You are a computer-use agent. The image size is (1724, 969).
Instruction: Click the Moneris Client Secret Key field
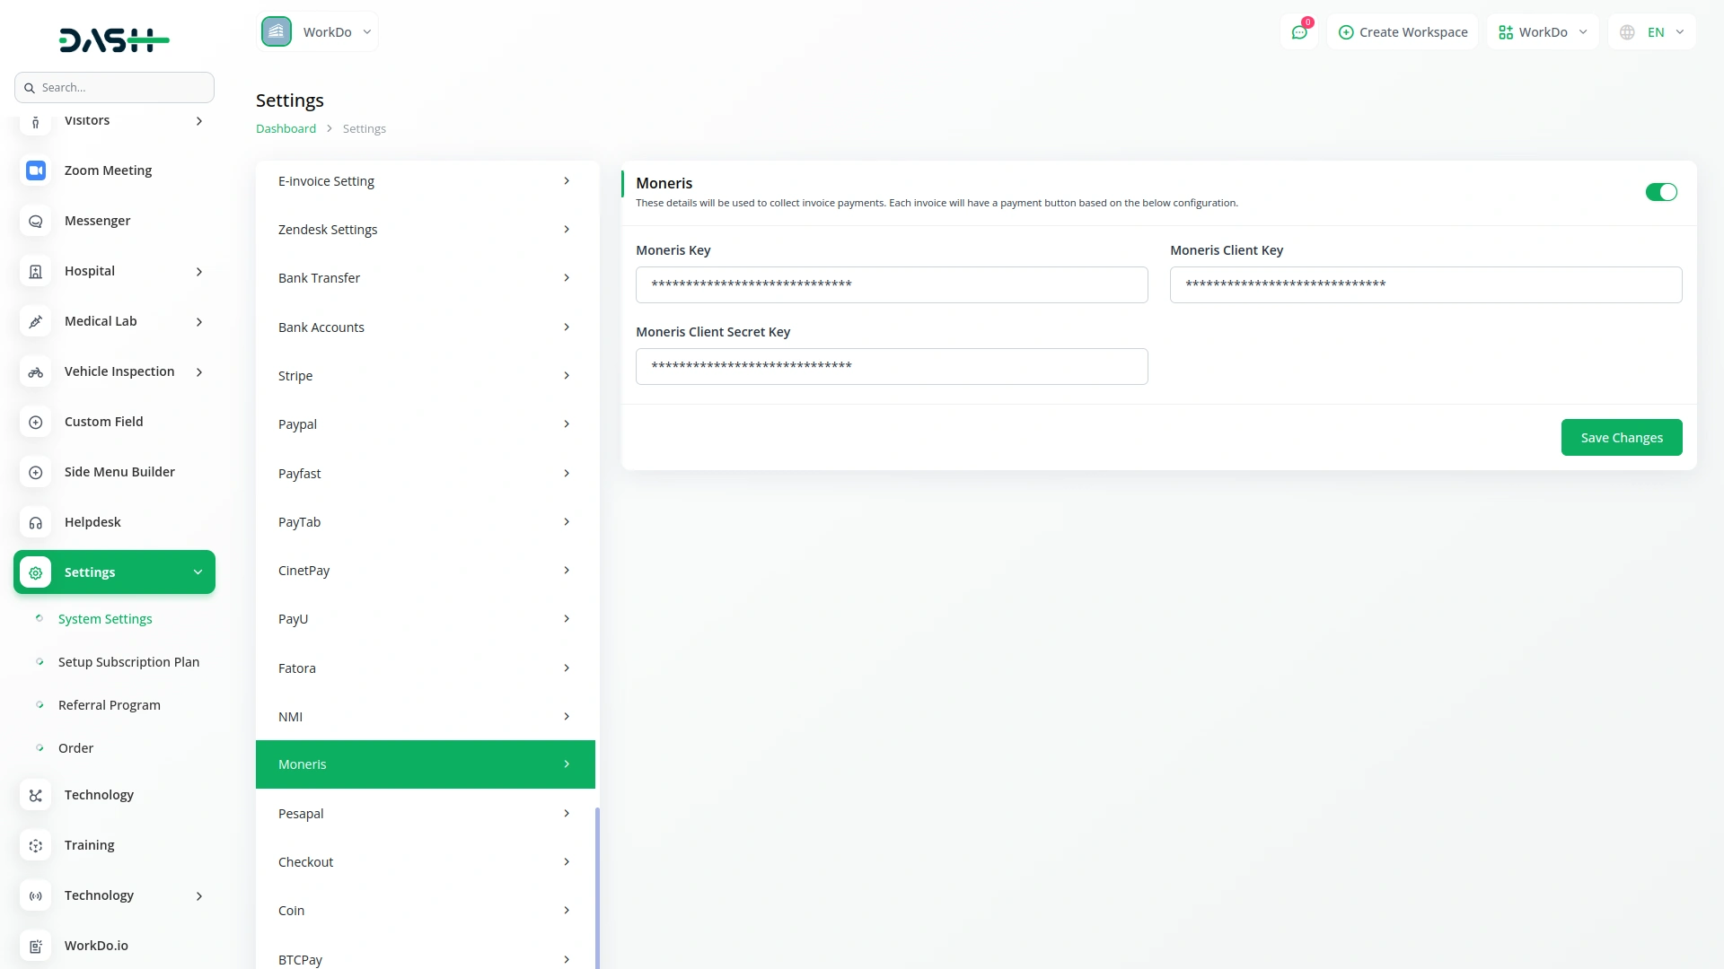[x=891, y=366]
